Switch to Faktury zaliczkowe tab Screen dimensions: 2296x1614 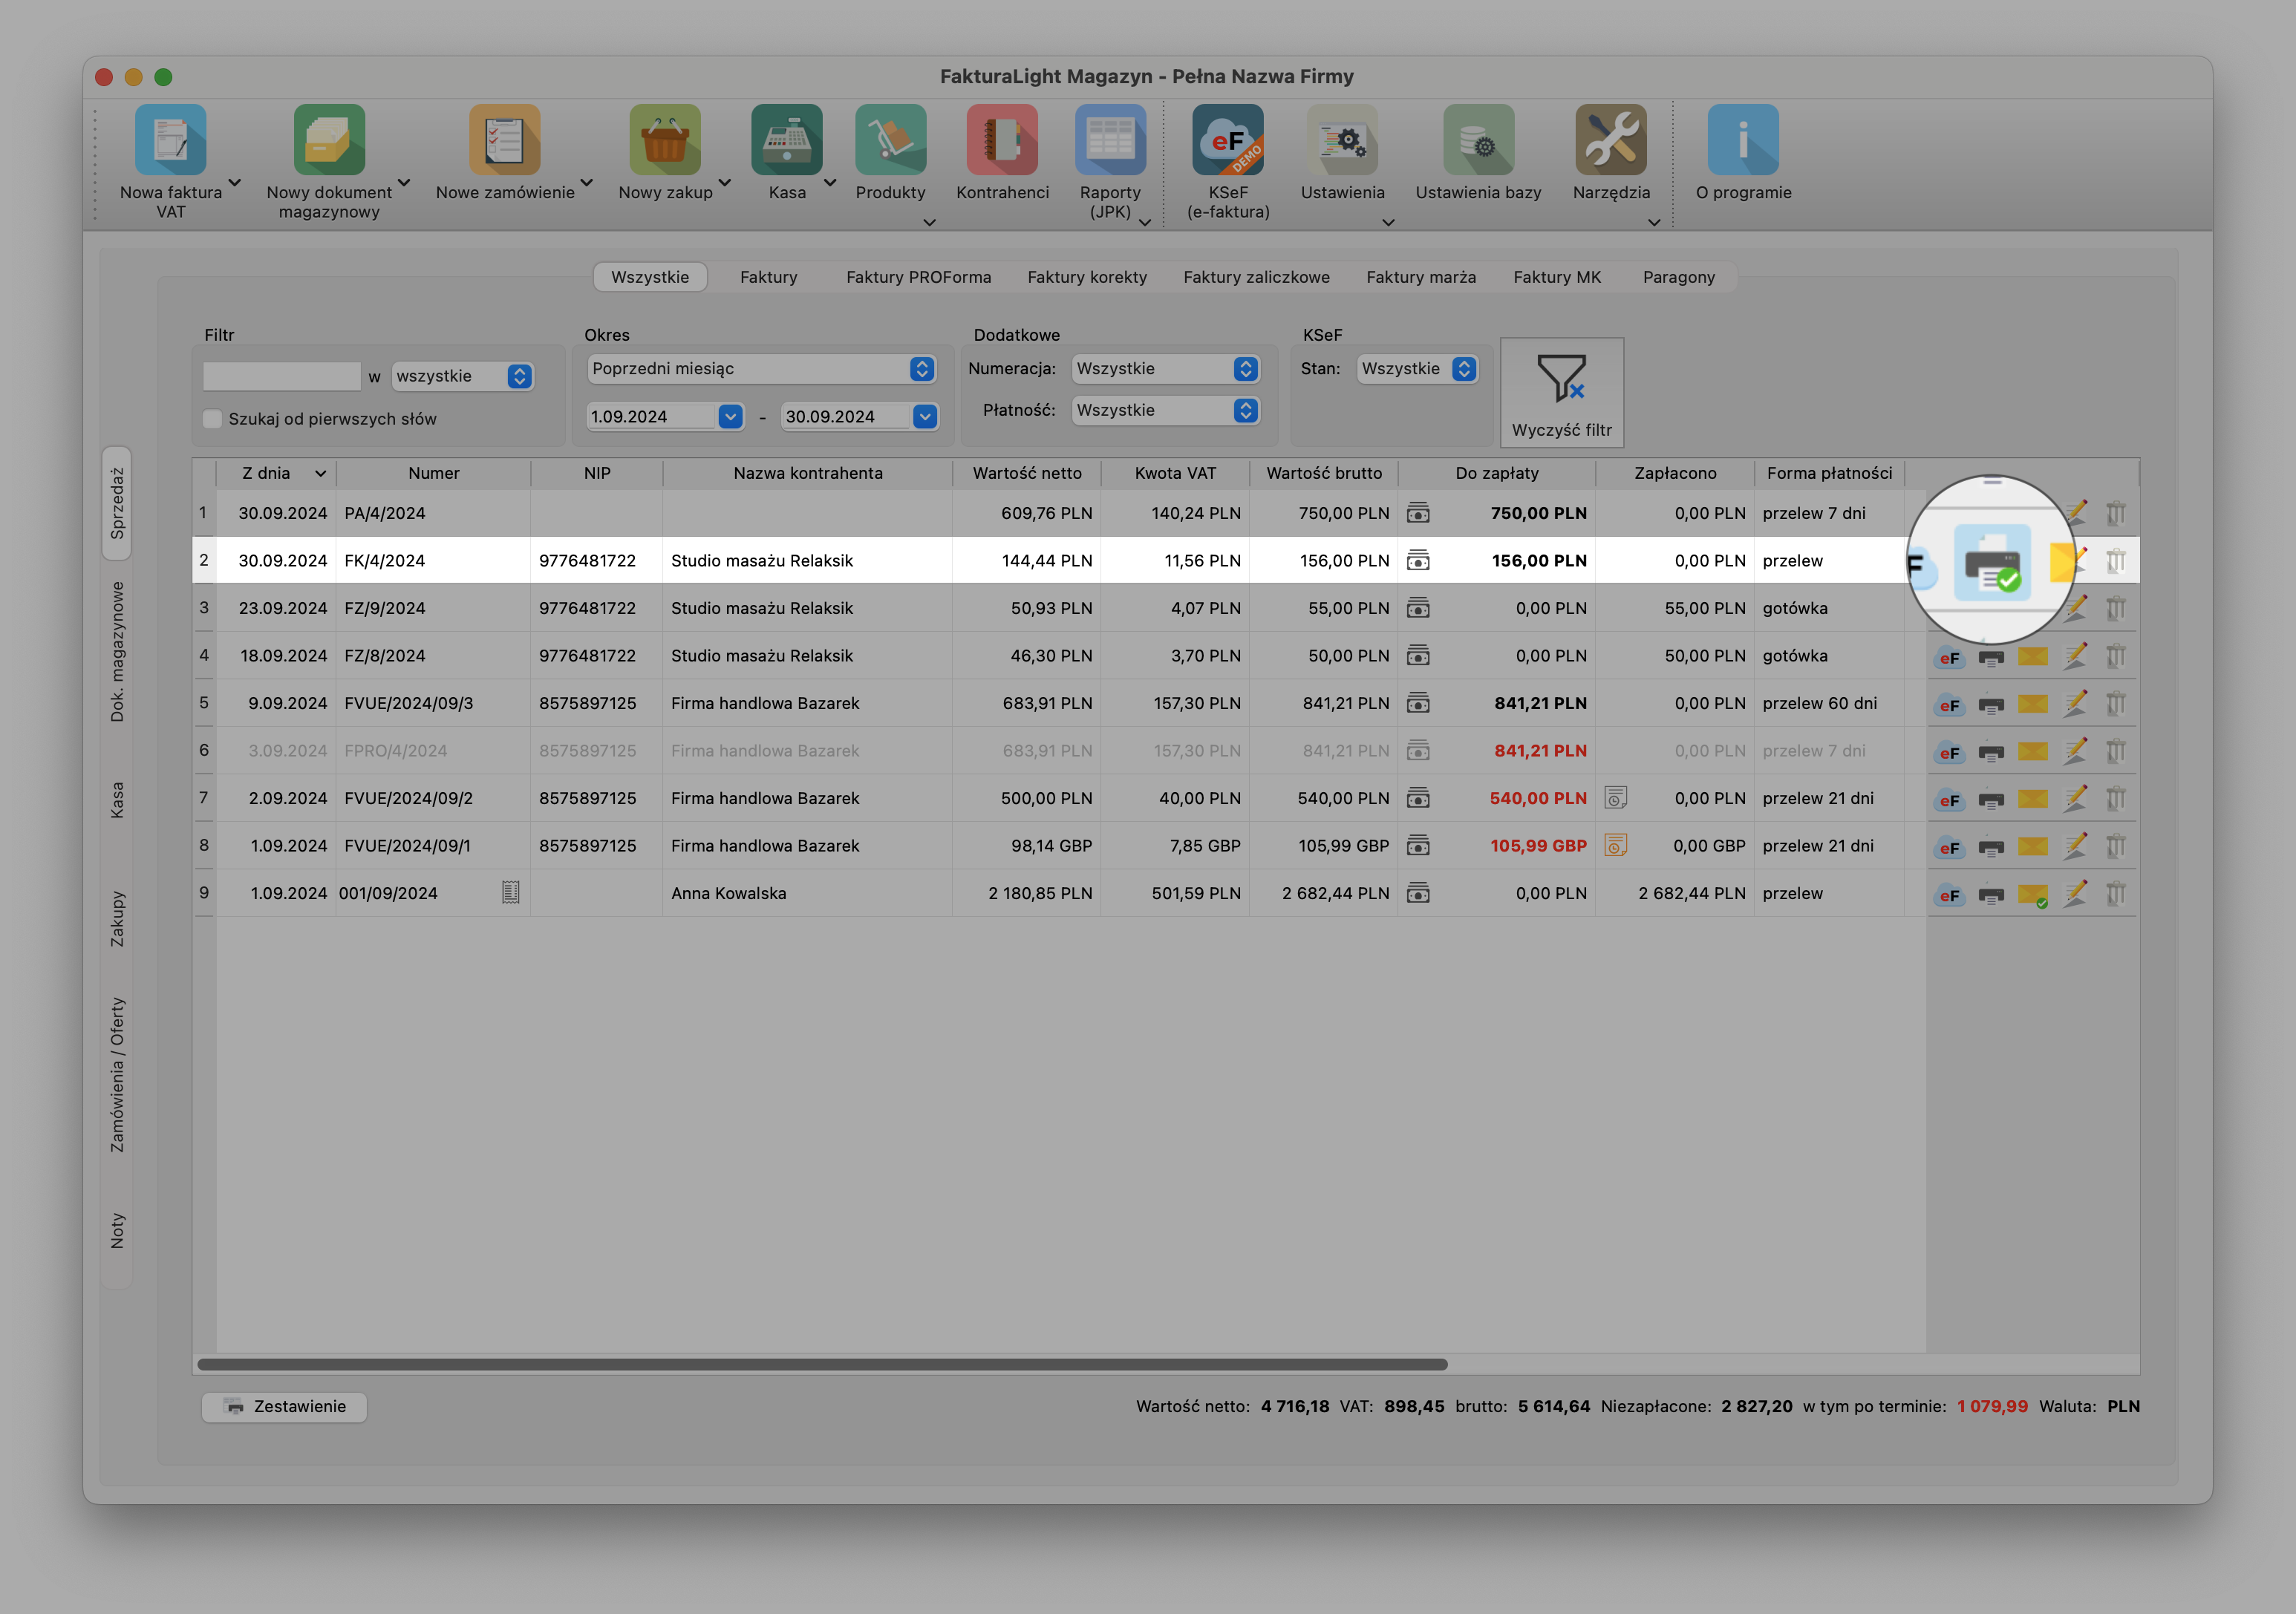point(1256,277)
